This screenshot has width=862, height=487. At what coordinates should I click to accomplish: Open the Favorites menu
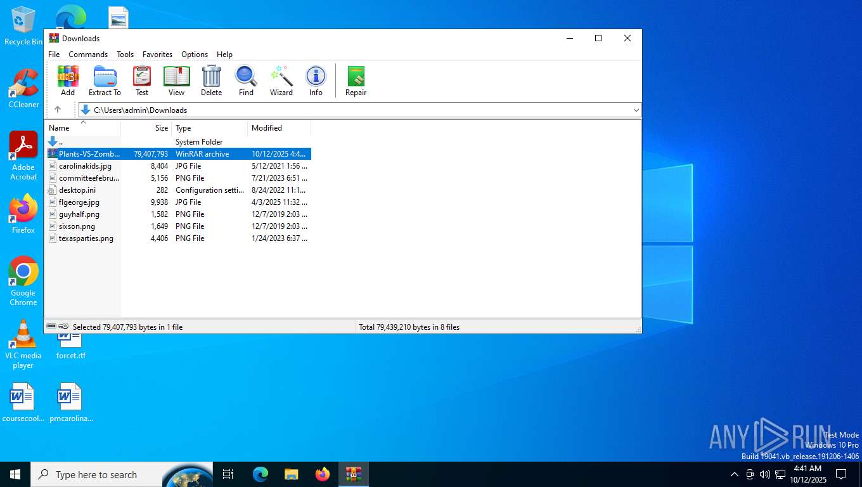[x=157, y=55]
